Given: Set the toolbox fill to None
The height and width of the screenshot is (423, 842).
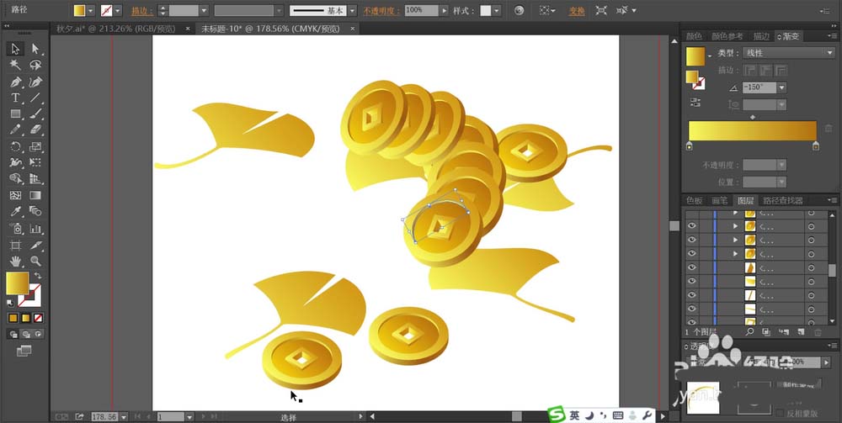Looking at the screenshot, I should 38,319.
